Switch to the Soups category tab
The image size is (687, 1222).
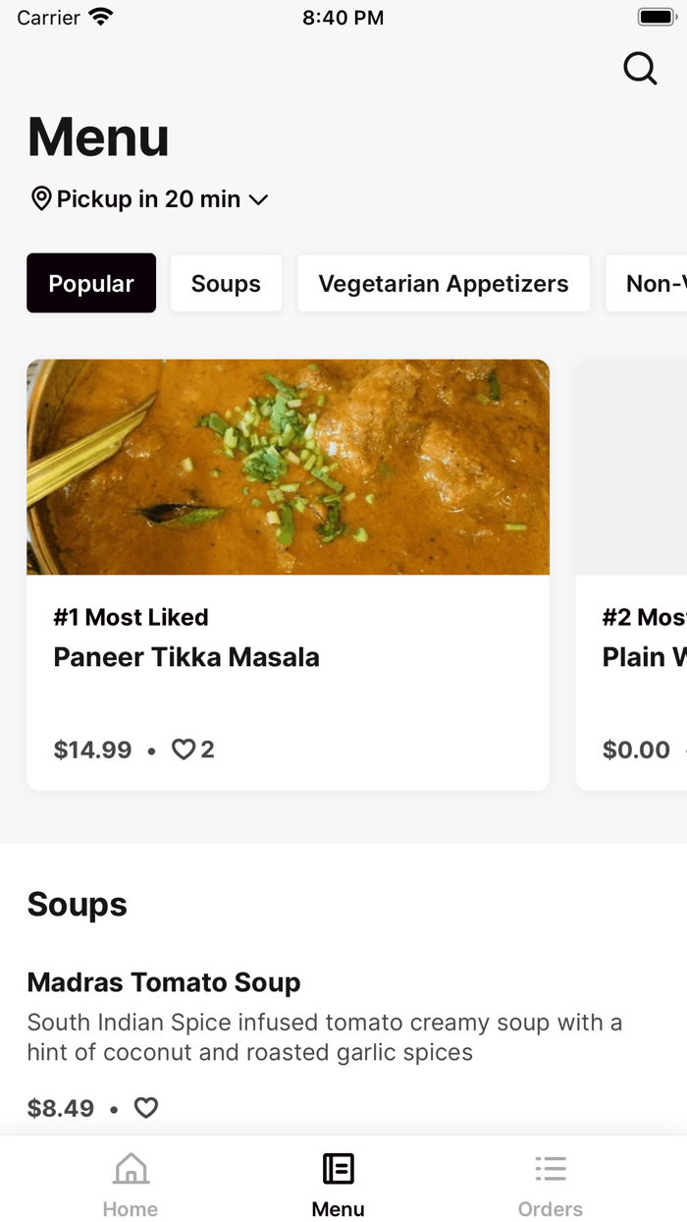[x=226, y=283]
